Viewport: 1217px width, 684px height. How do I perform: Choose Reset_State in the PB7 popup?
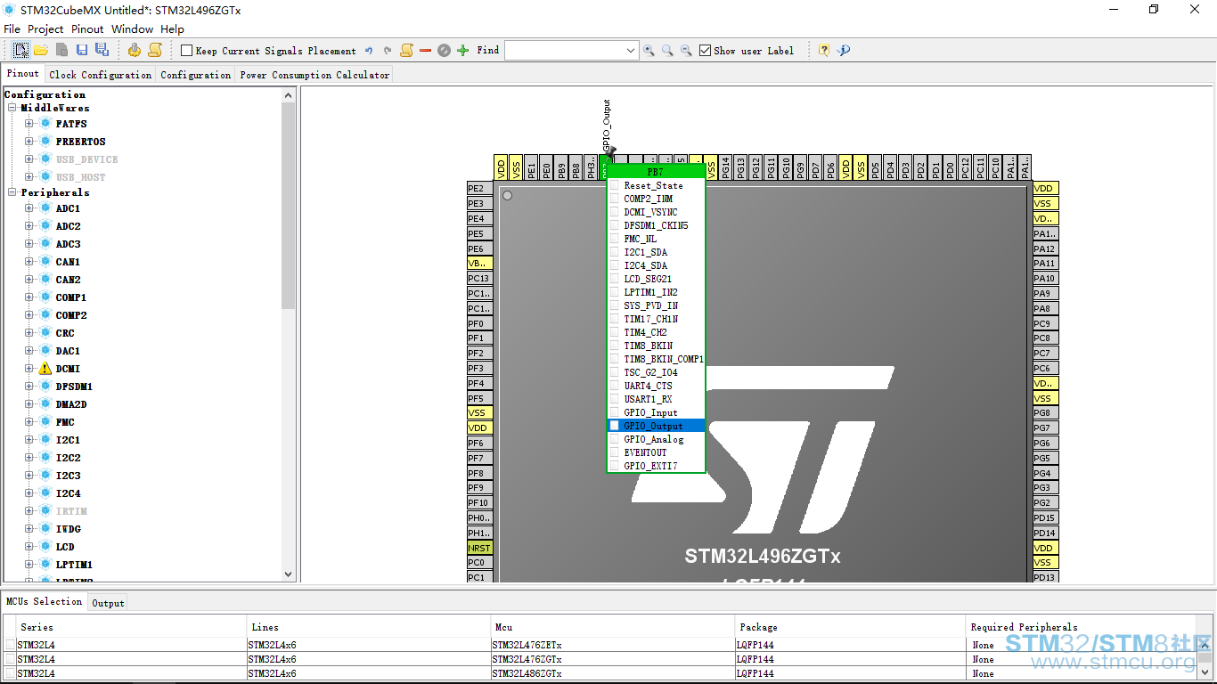click(x=657, y=185)
